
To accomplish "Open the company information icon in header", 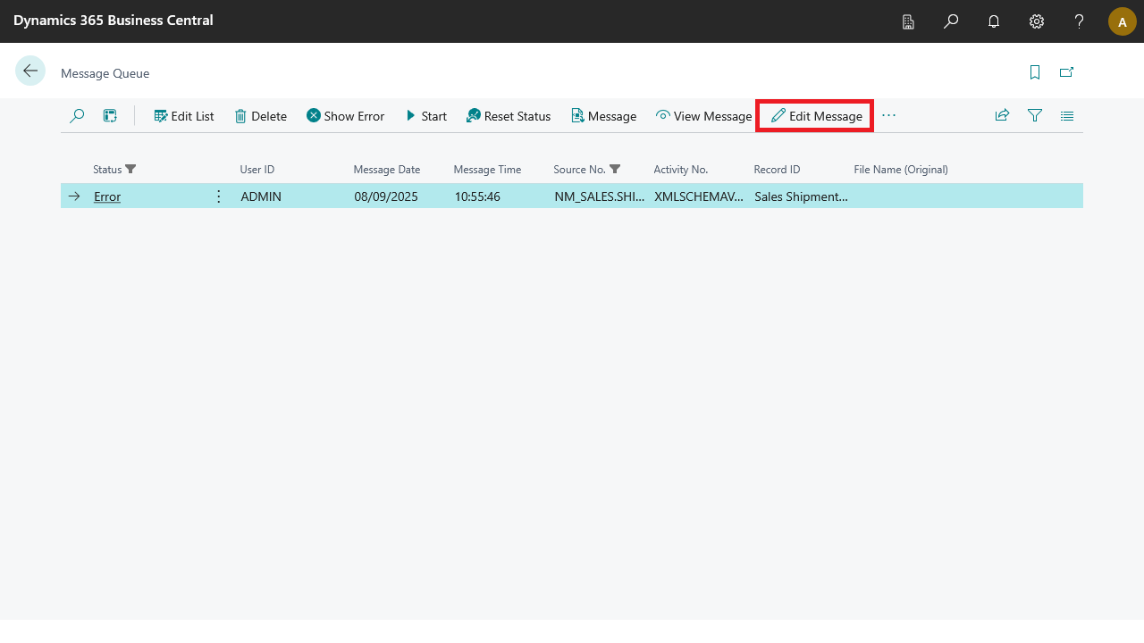I will [908, 21].
